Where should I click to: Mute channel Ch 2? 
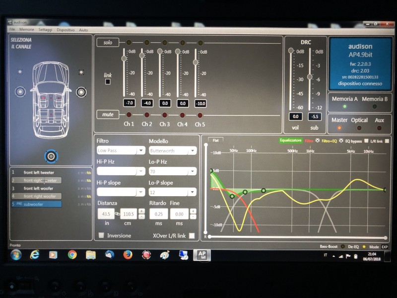pos(146,115)
